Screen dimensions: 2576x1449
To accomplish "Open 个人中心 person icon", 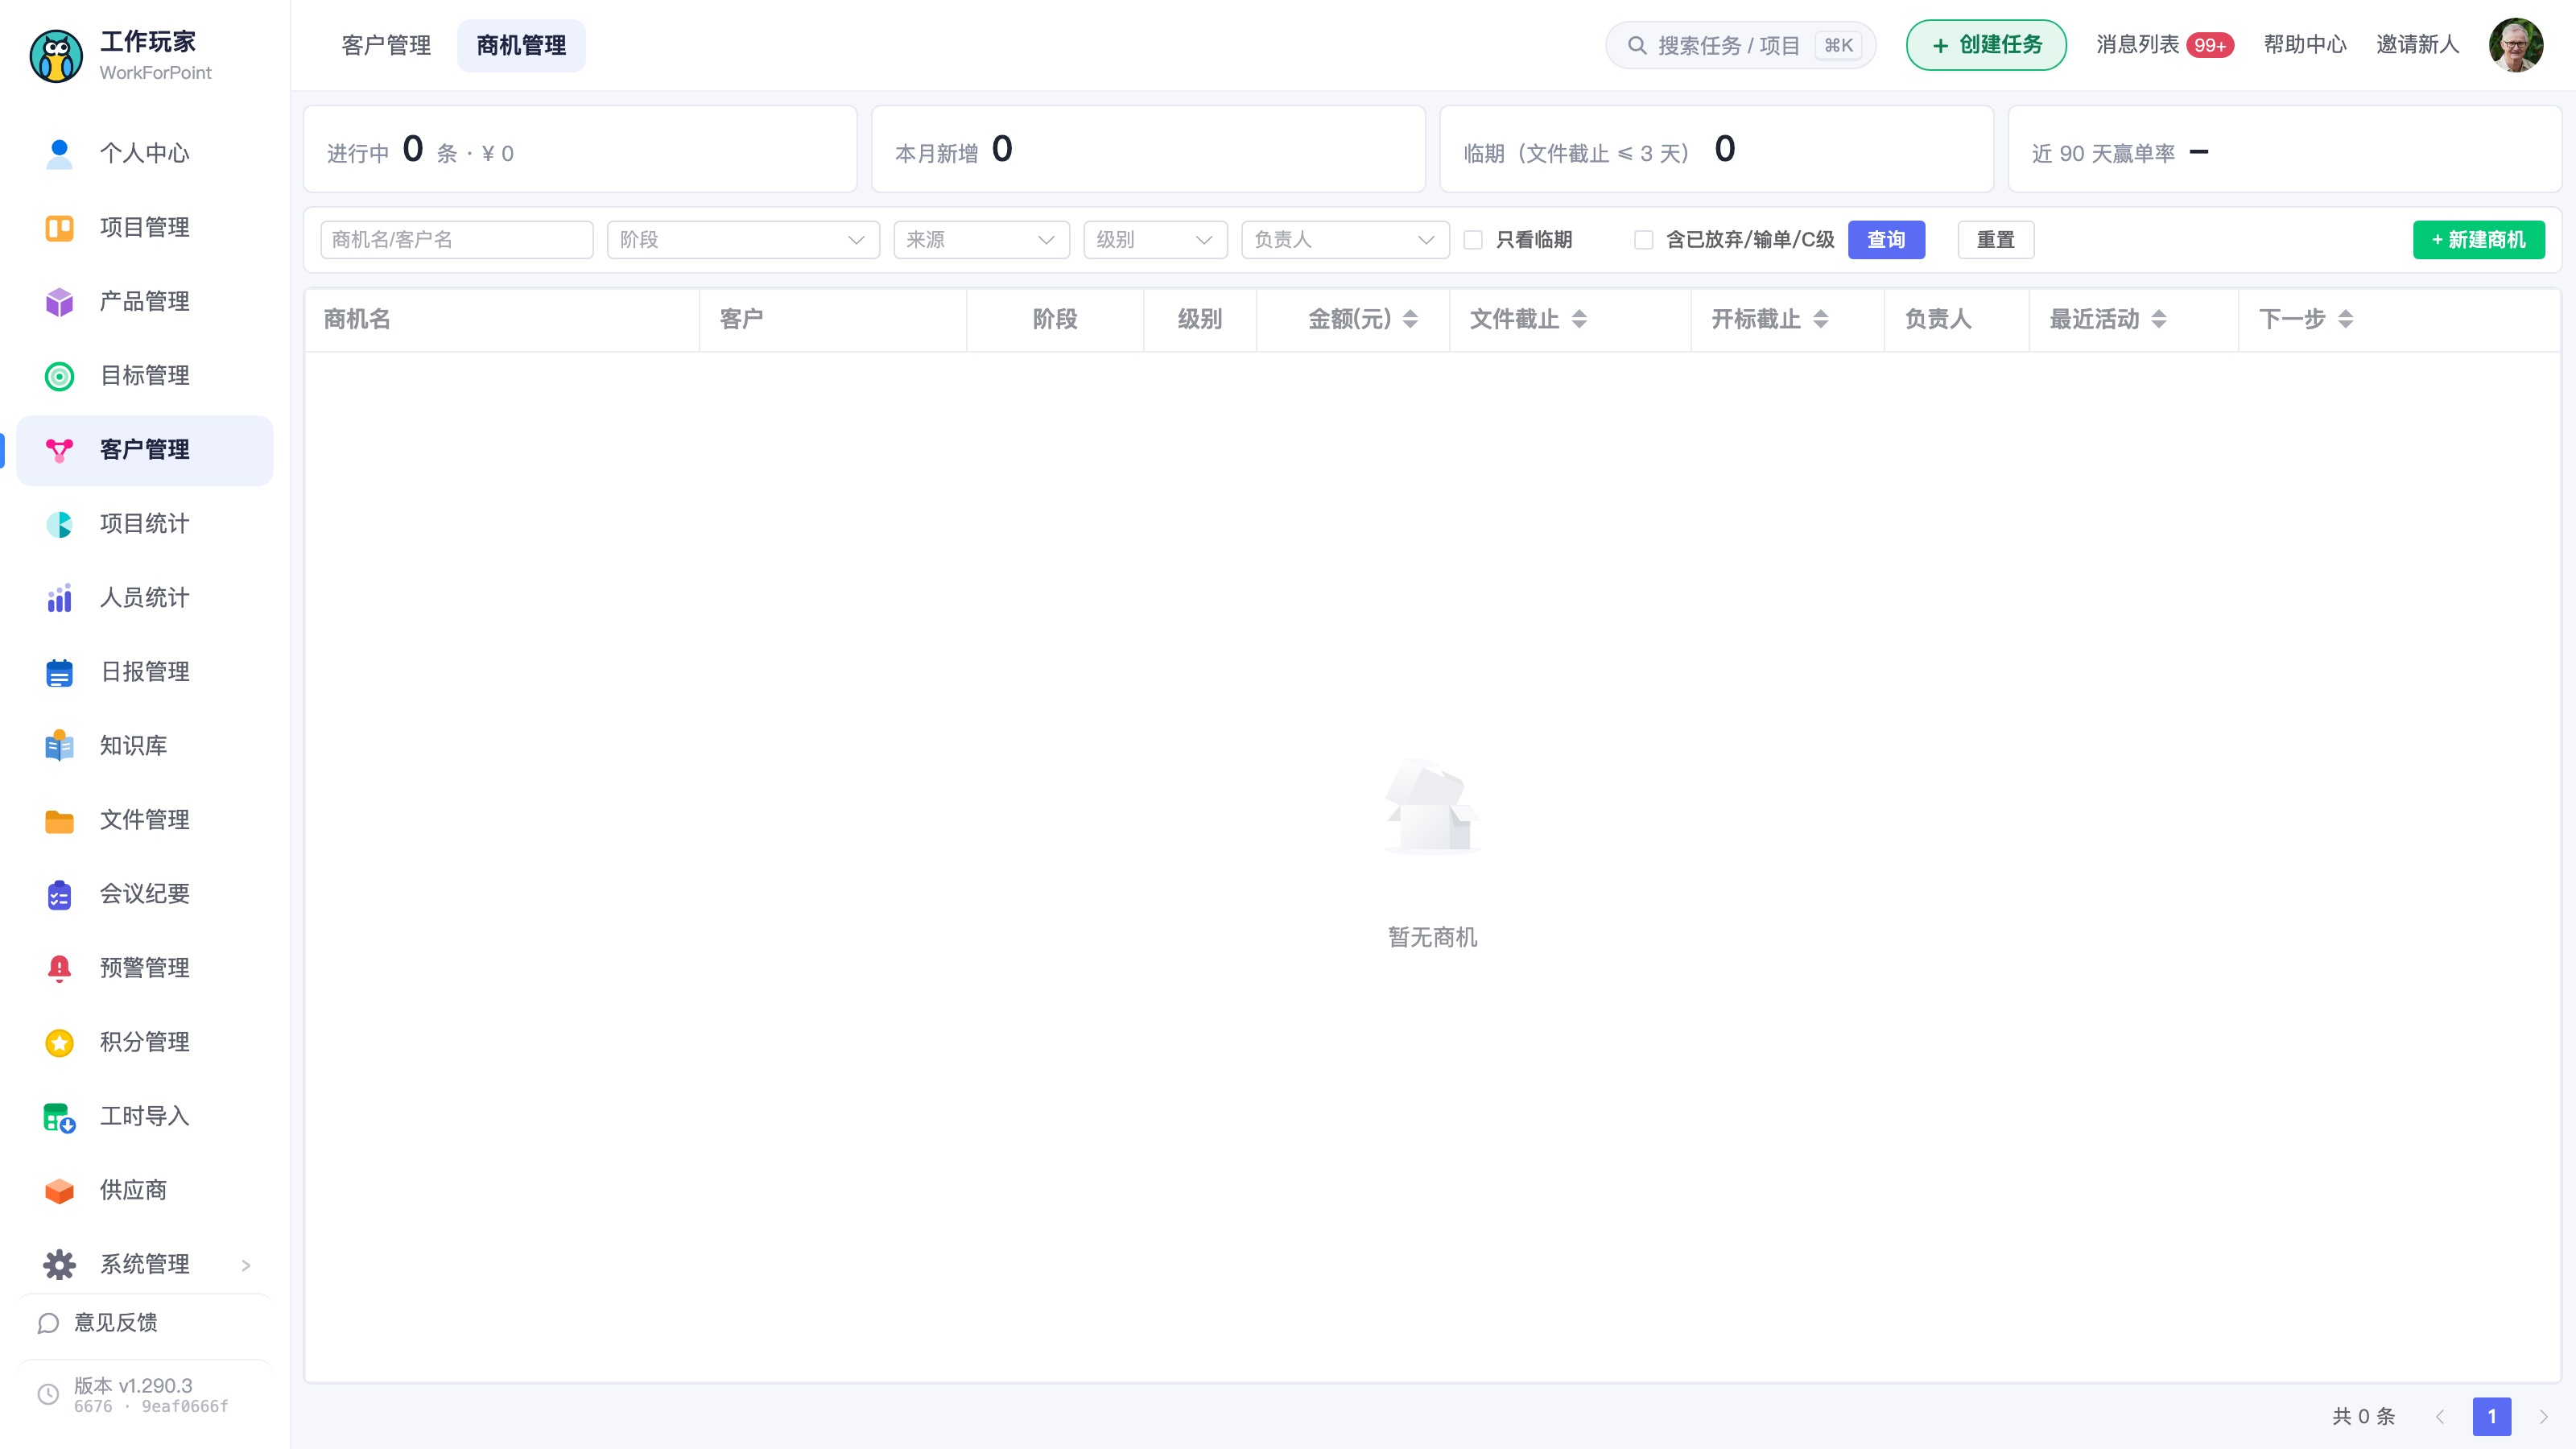I will 59,153.
